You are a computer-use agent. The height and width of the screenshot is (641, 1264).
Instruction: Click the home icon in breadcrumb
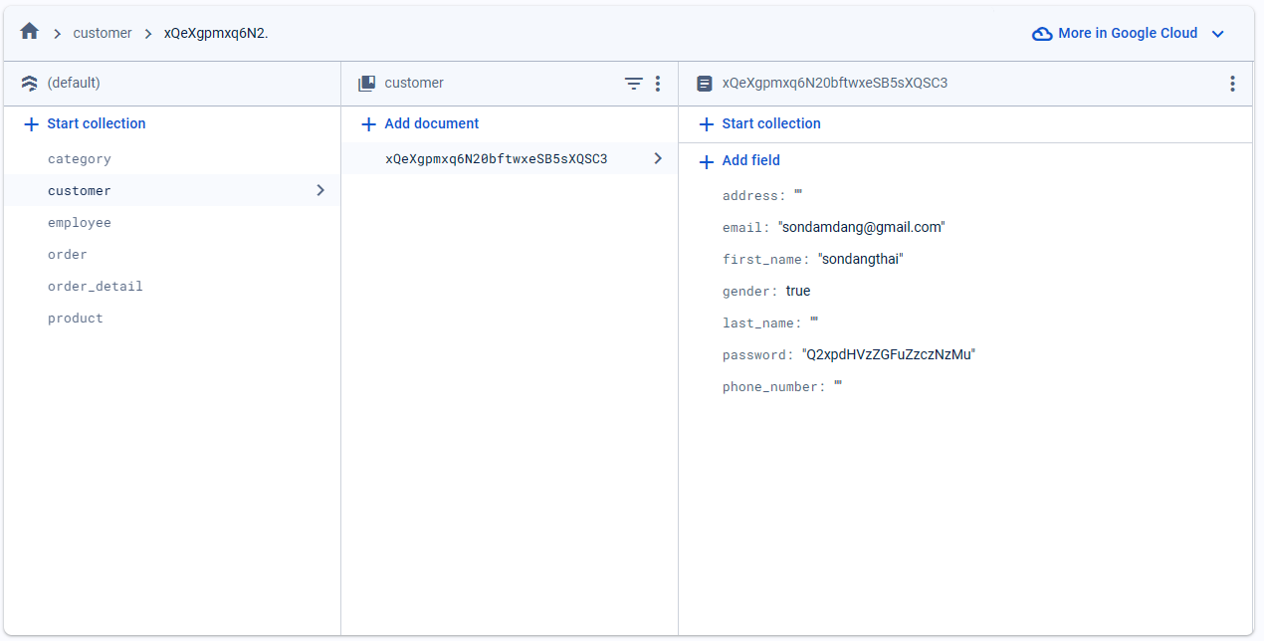(29, 32)
